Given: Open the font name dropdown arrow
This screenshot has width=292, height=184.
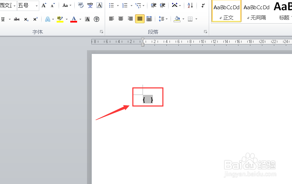Looking at the screenshot, I should click(15, 5).
